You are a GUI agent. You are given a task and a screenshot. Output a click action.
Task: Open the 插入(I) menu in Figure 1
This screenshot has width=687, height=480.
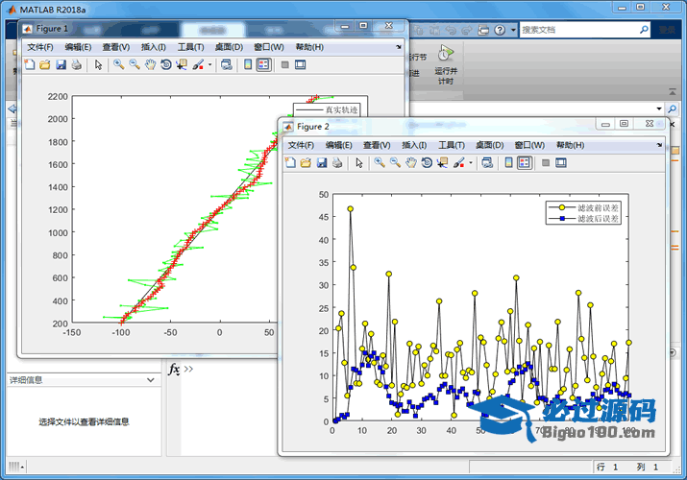(x=154, y=47)
